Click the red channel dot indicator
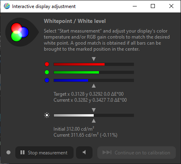 [x=47, y=64]
